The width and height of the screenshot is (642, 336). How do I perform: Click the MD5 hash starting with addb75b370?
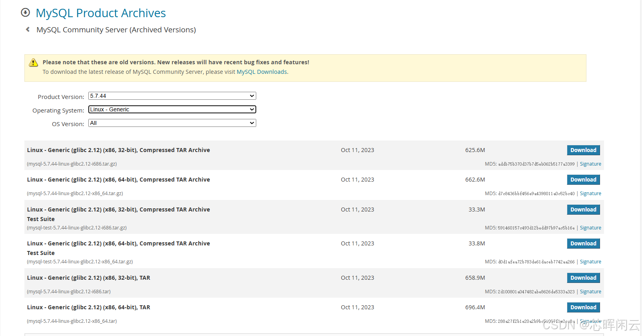[536, 164]
